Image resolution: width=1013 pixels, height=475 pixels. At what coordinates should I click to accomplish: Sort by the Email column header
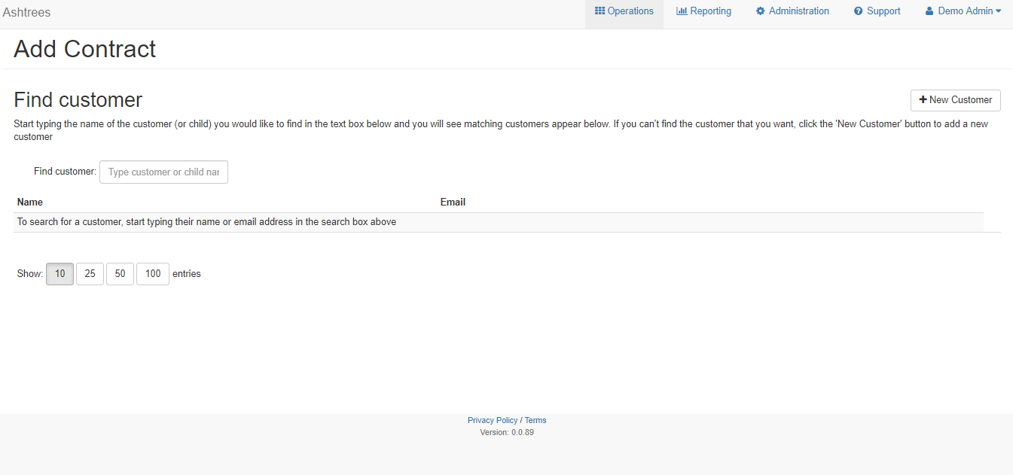click(453, 202)
